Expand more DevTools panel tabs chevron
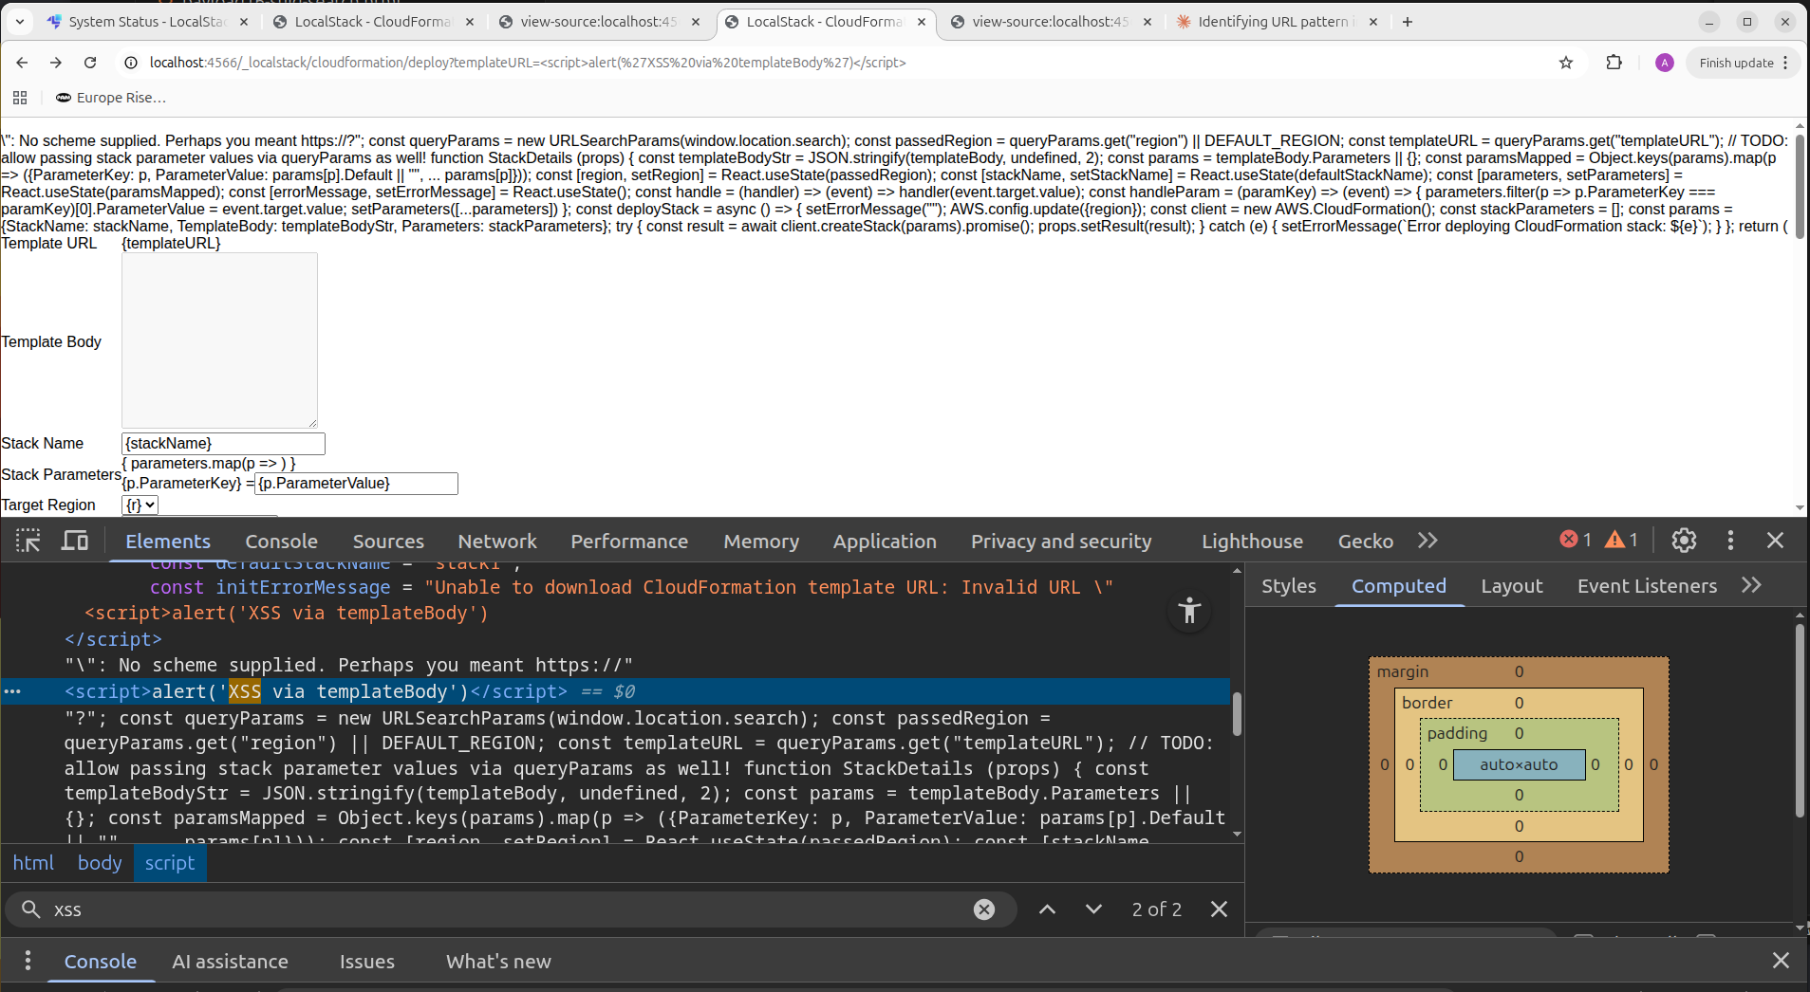Viewport: 1810px width, 992px height. click(x=1427, y=541)
